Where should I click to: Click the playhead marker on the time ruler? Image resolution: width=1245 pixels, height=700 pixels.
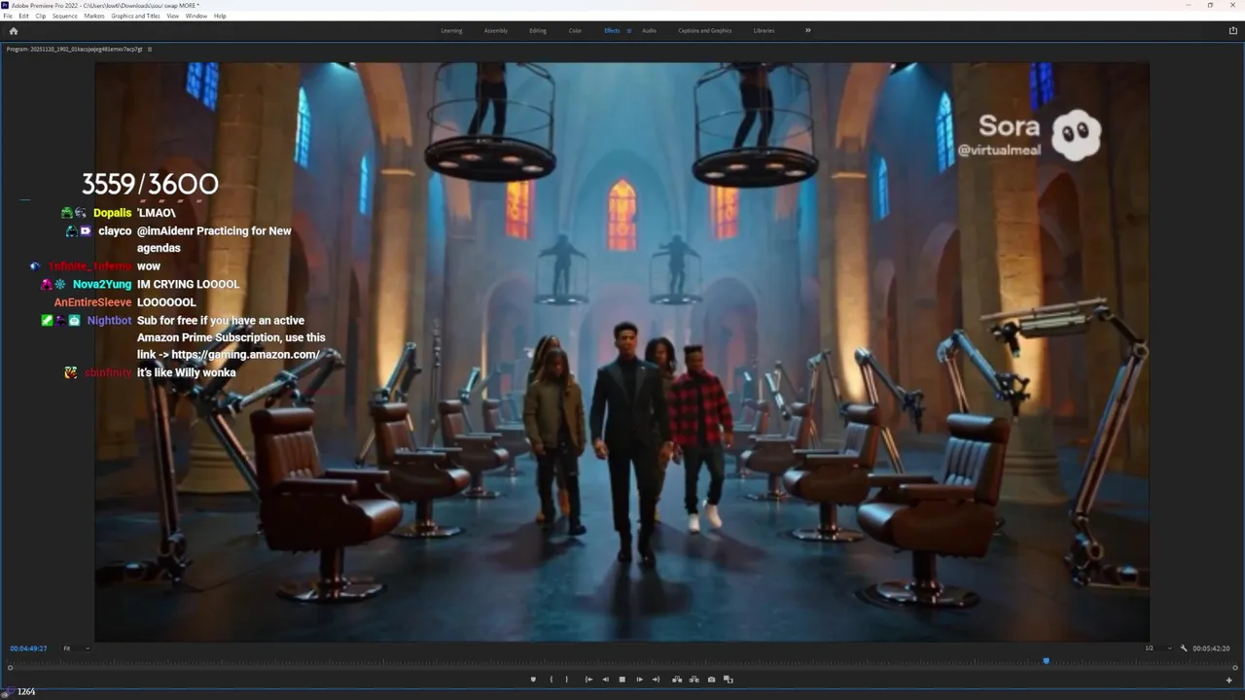1047,661
